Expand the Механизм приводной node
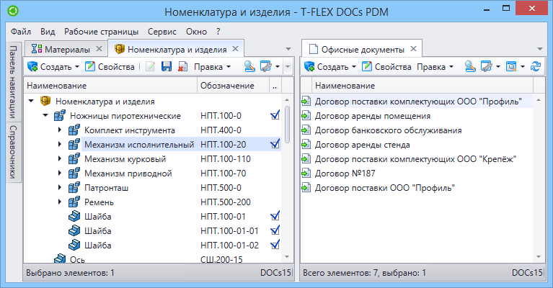The image size is (553, 288). (x=60, y=174)
